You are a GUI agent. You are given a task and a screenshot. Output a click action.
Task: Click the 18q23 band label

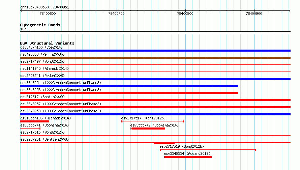(25, 29)
